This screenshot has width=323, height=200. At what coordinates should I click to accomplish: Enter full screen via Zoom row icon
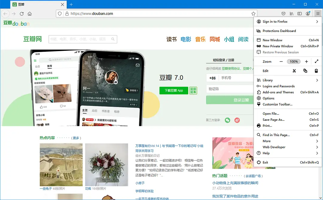pyautogui.click(x=316, y=62)
